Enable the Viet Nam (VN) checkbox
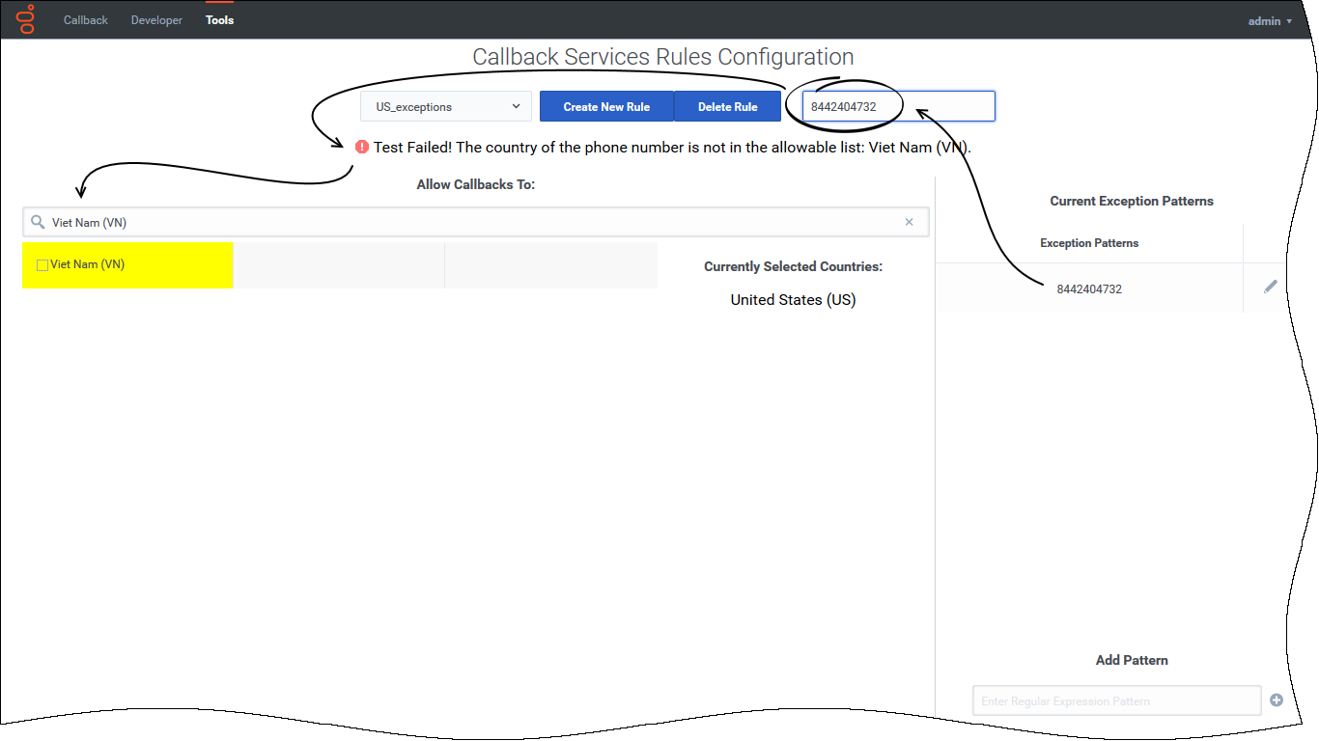This screenshot has width=1319, height=741. (42, 265)
